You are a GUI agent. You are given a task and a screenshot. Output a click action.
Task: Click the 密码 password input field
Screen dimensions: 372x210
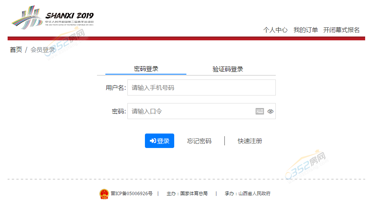190,111
